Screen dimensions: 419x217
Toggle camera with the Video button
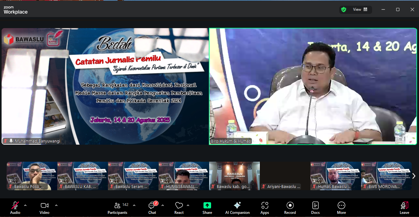click(x=44, y=208)
